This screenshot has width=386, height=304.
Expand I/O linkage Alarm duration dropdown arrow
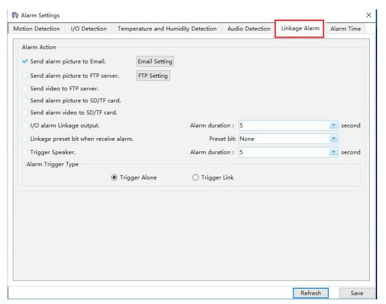[x=333, y=125]
